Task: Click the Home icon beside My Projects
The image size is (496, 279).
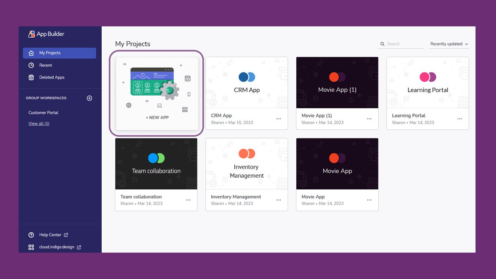Action: point(31,53)
